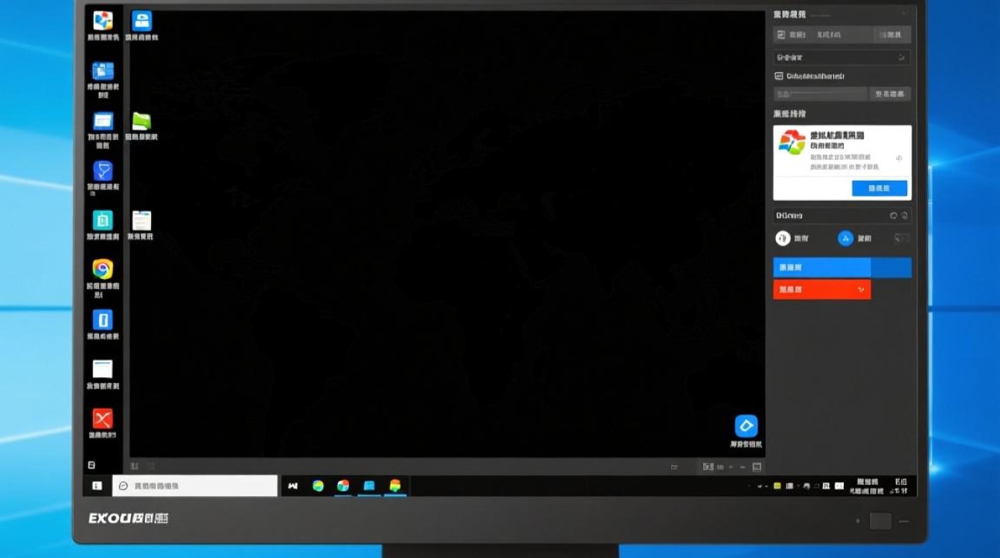Image resolution: width=1000 pixels, height=558 pixels.
Task: Open the green folder desktop icon
Action: point(141,121)
